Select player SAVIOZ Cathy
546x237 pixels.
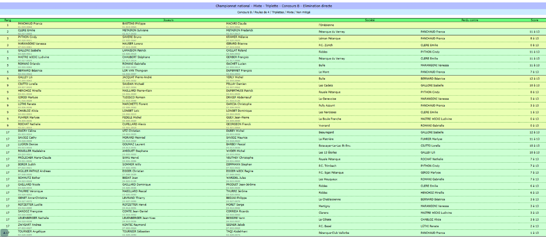pyautogui.click(x=27, y=137)
